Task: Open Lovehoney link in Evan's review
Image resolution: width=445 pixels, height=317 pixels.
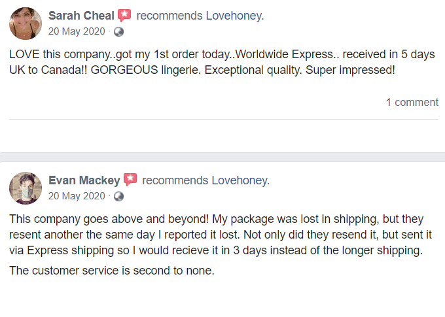Action: [240, 180]
